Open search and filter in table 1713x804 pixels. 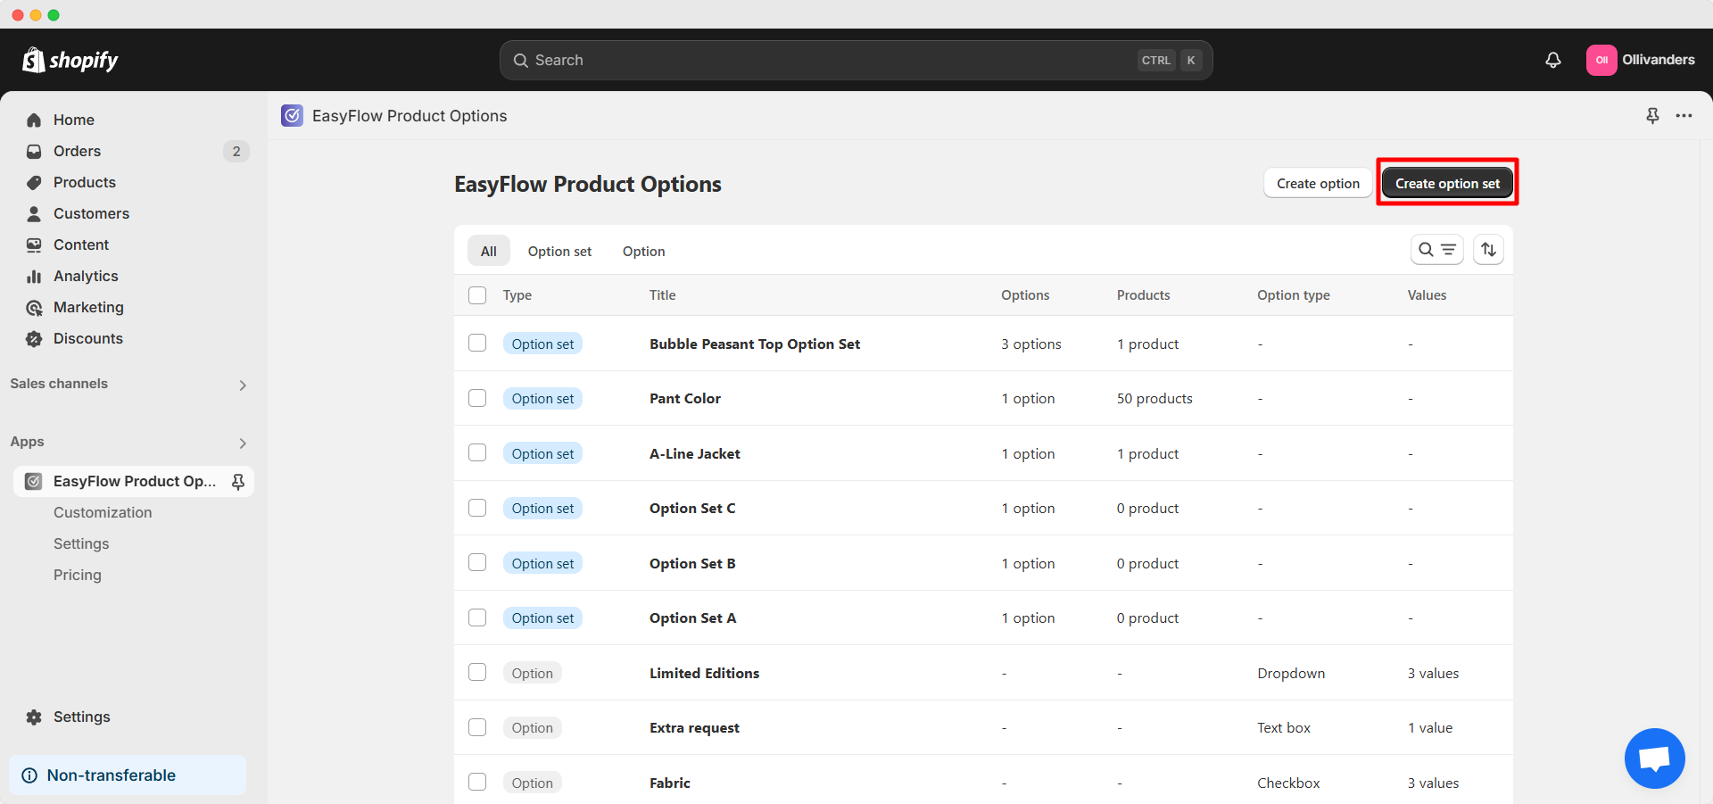[x=1437, y=250]
